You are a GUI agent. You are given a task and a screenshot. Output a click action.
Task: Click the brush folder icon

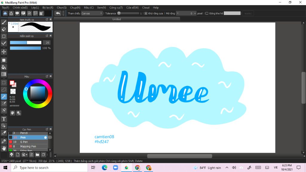point(37,155)
